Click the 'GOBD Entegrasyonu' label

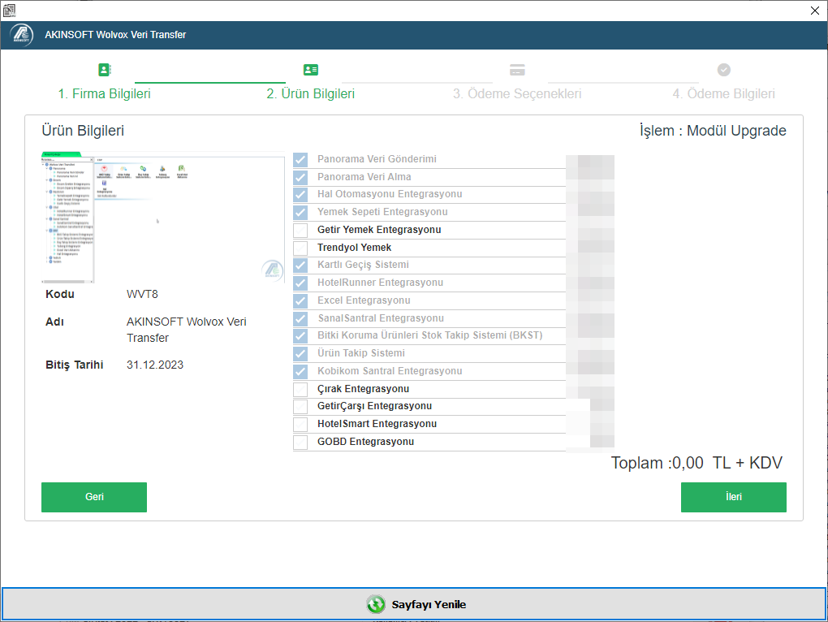[365, 442]
